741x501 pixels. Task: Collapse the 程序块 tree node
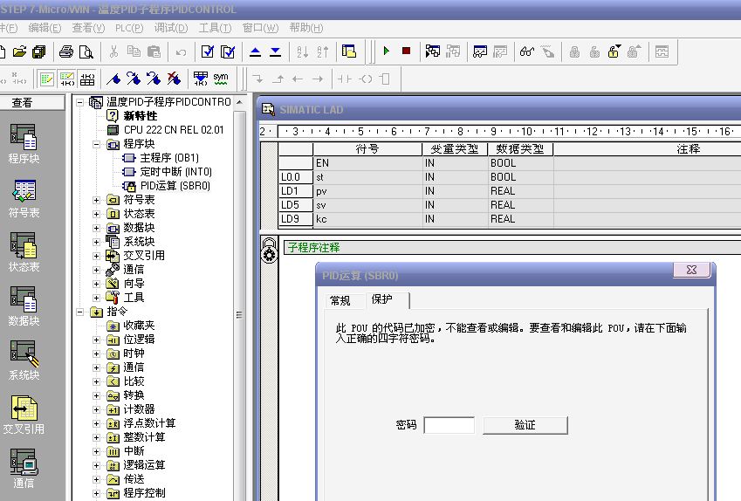point(97,144)
